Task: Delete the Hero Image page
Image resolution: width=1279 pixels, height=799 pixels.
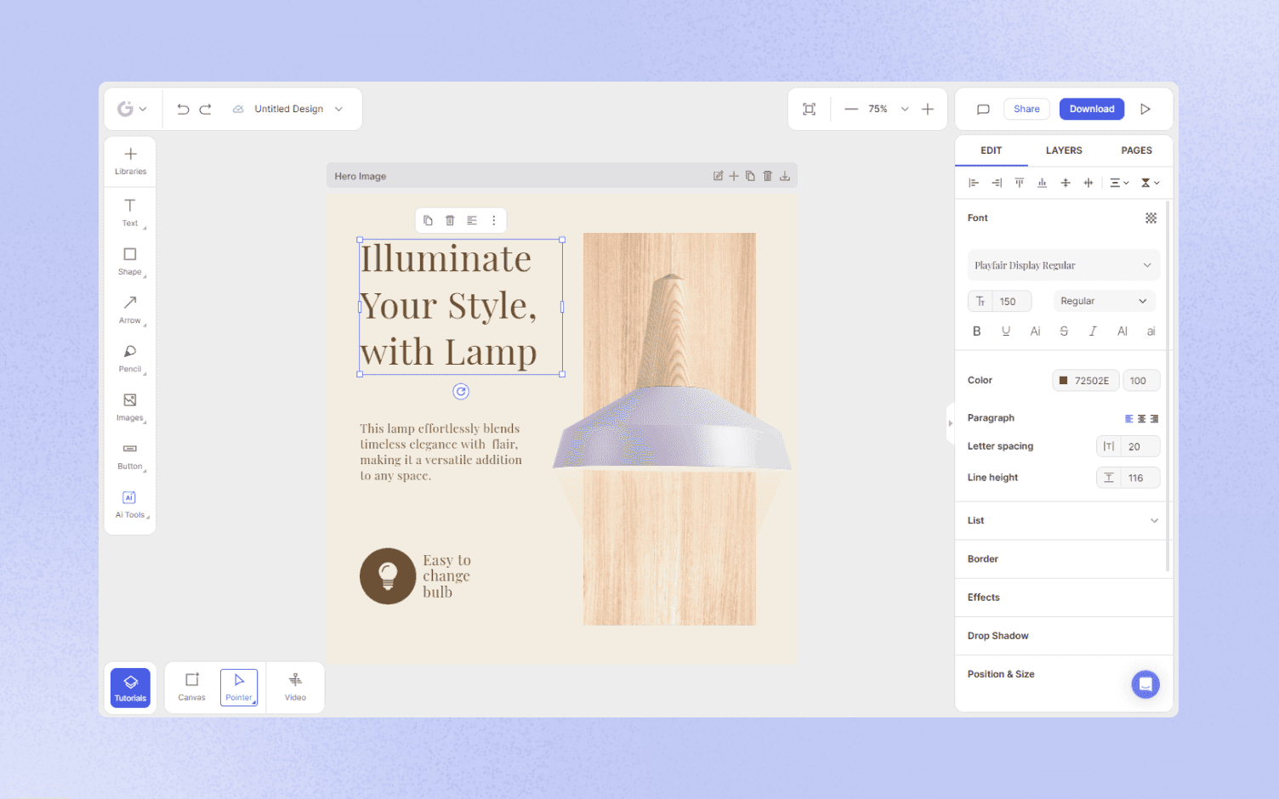Action: [767, 176]
